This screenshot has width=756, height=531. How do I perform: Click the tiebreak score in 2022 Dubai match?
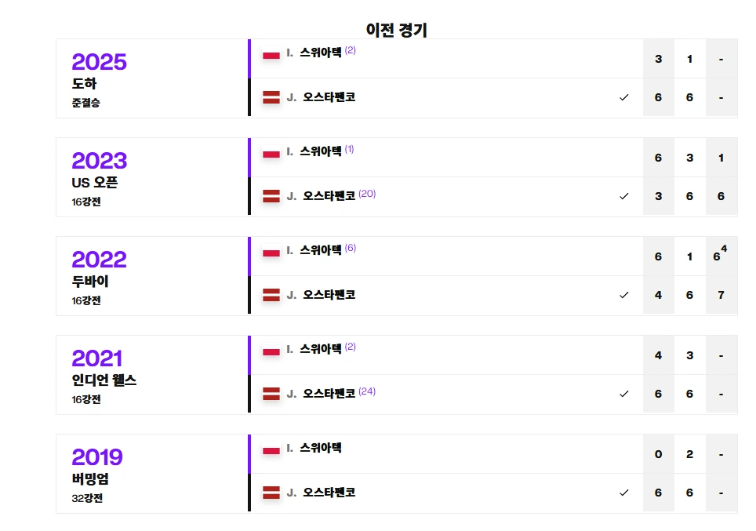[x=720, y=255]
